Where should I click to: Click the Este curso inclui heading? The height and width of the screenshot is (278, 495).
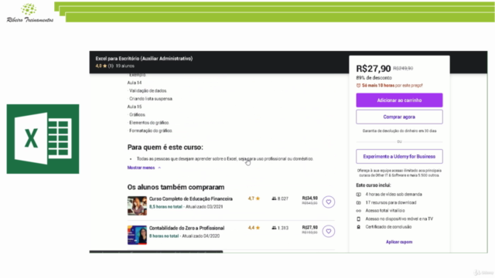pos(373,185)
